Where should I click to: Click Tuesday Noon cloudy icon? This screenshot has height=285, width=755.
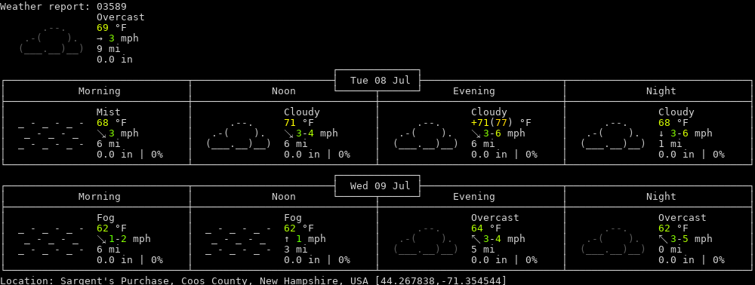point(239,133)
